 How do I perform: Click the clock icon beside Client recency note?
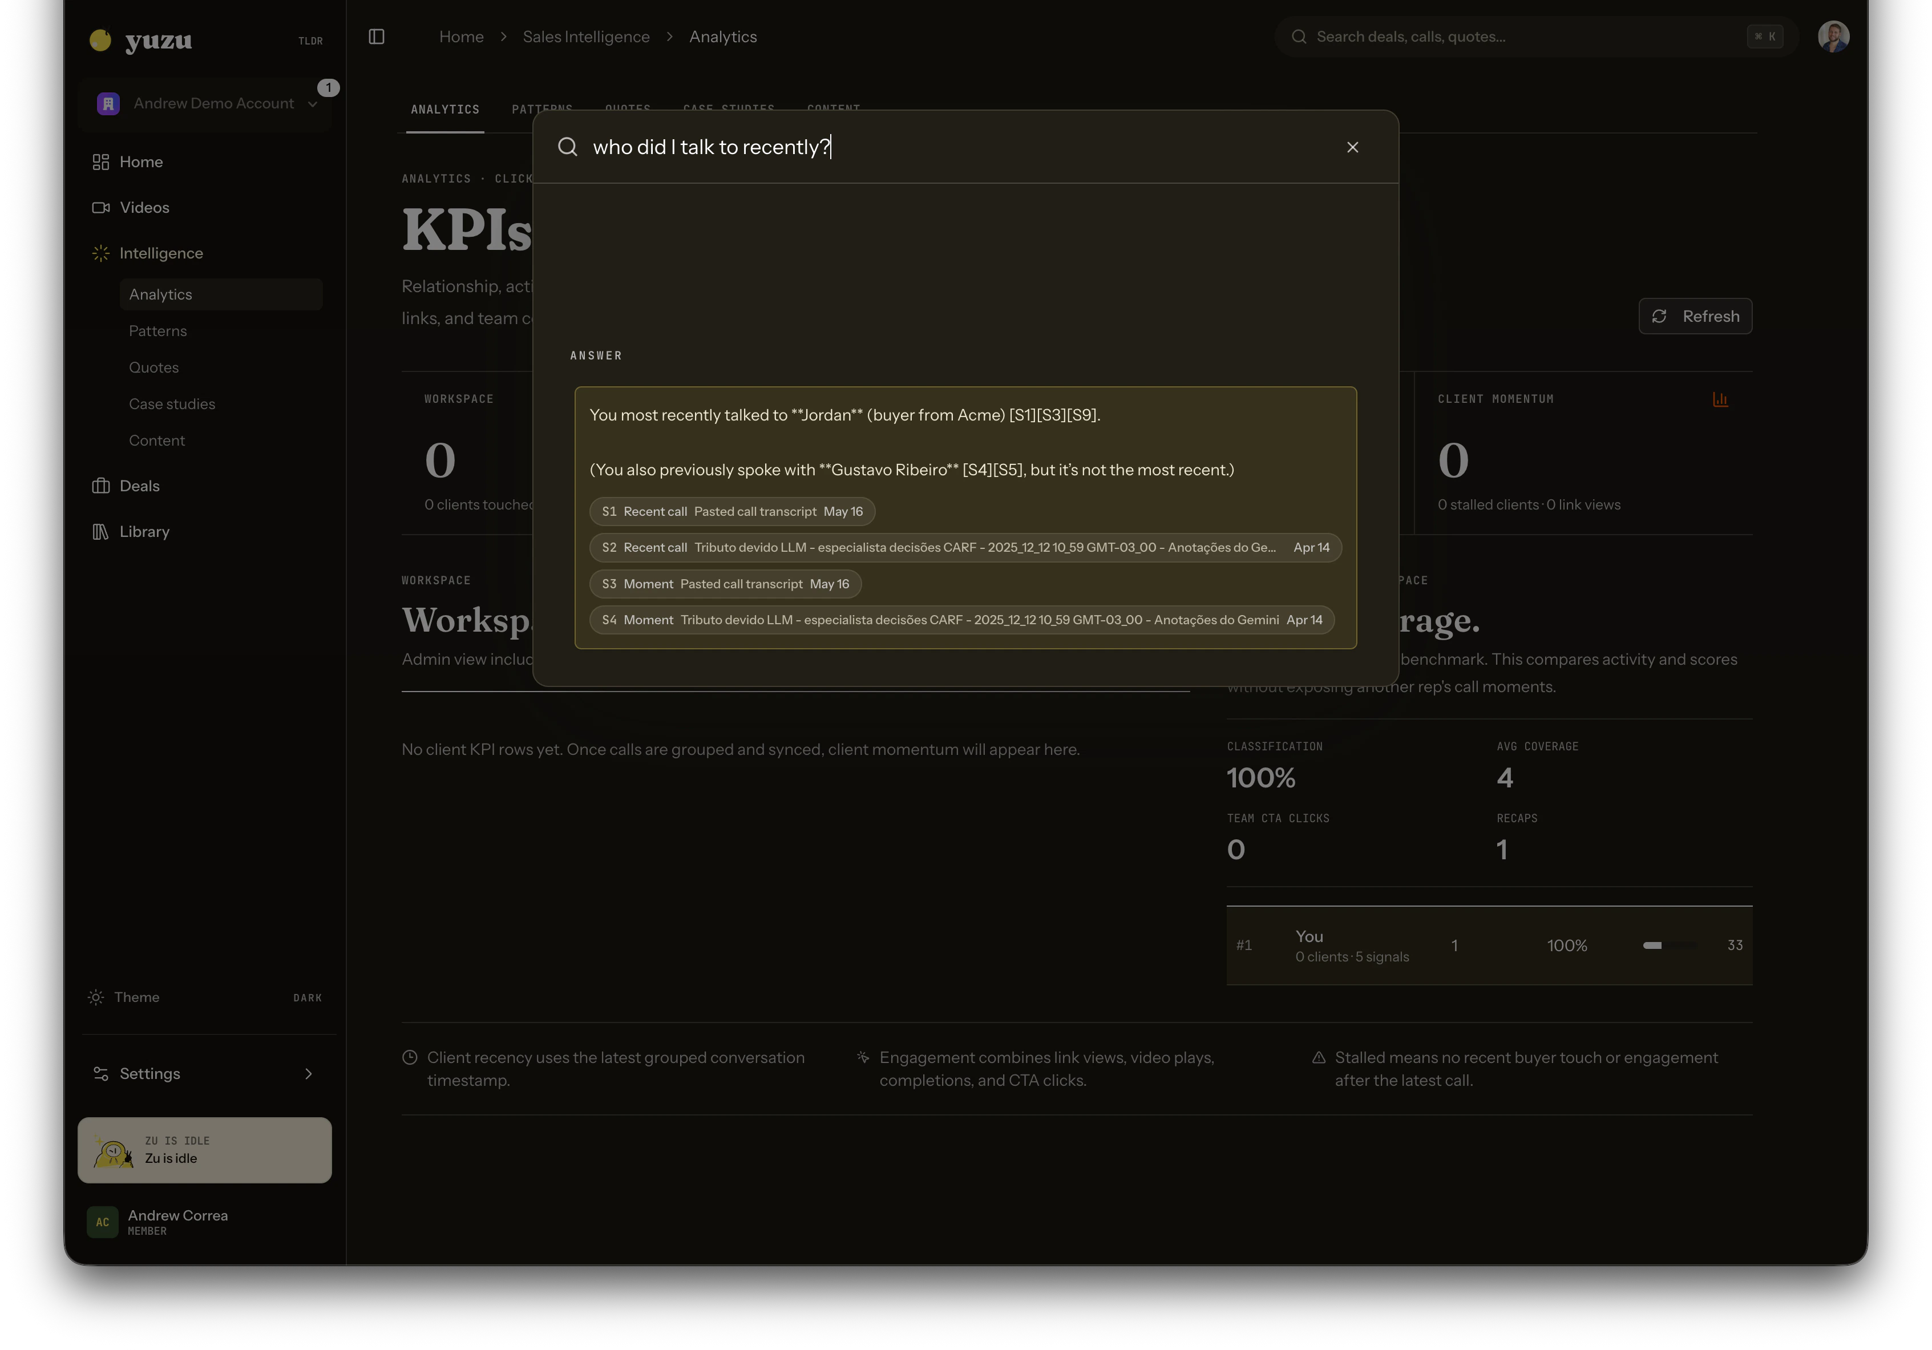(410, 1057)
